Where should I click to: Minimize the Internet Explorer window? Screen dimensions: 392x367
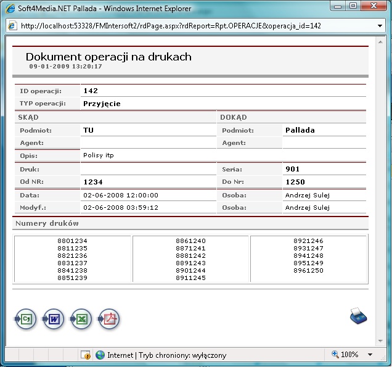point(338,6)
